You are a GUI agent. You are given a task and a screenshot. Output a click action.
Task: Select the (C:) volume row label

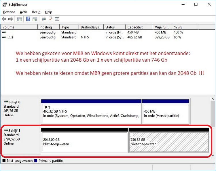pos(10,37)
